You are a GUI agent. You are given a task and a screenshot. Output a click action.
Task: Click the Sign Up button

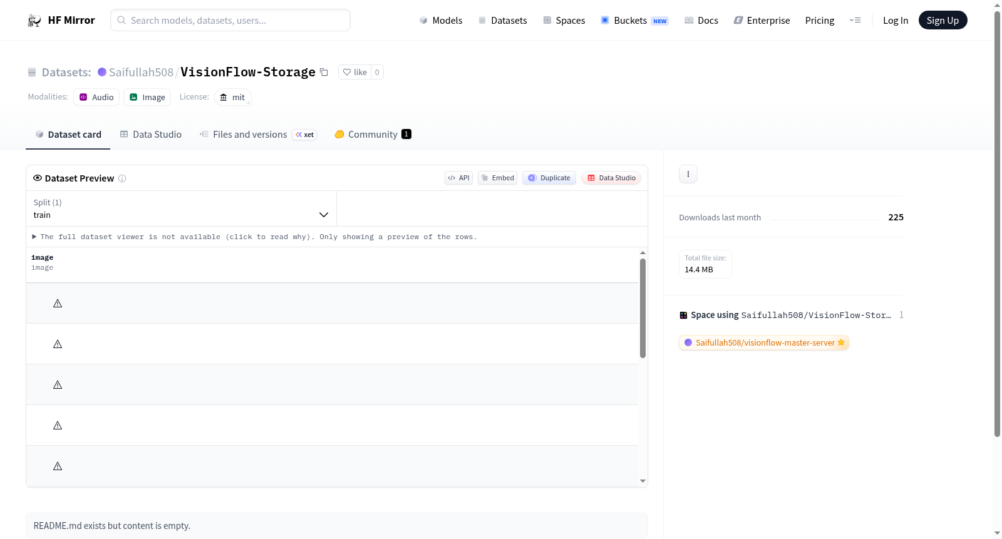[x=943, y=20]
